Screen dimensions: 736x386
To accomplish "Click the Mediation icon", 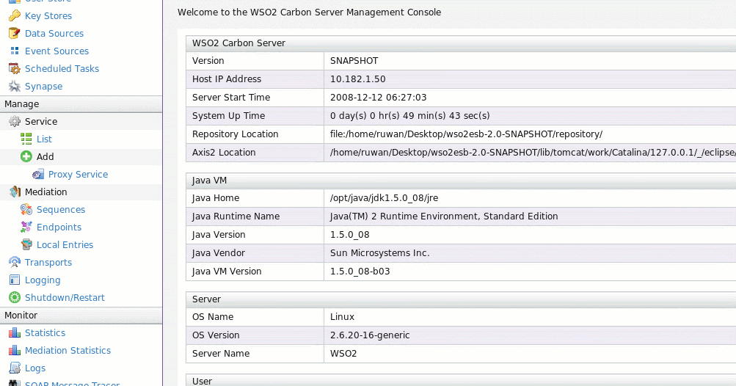I will click(15, 192).
